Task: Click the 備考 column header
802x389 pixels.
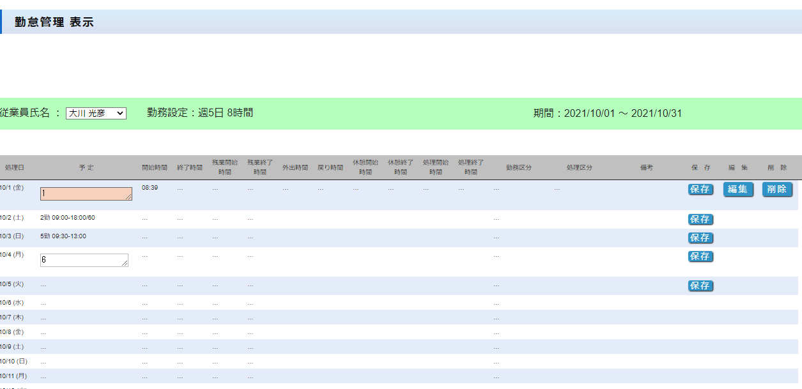Action: point(646,167)
